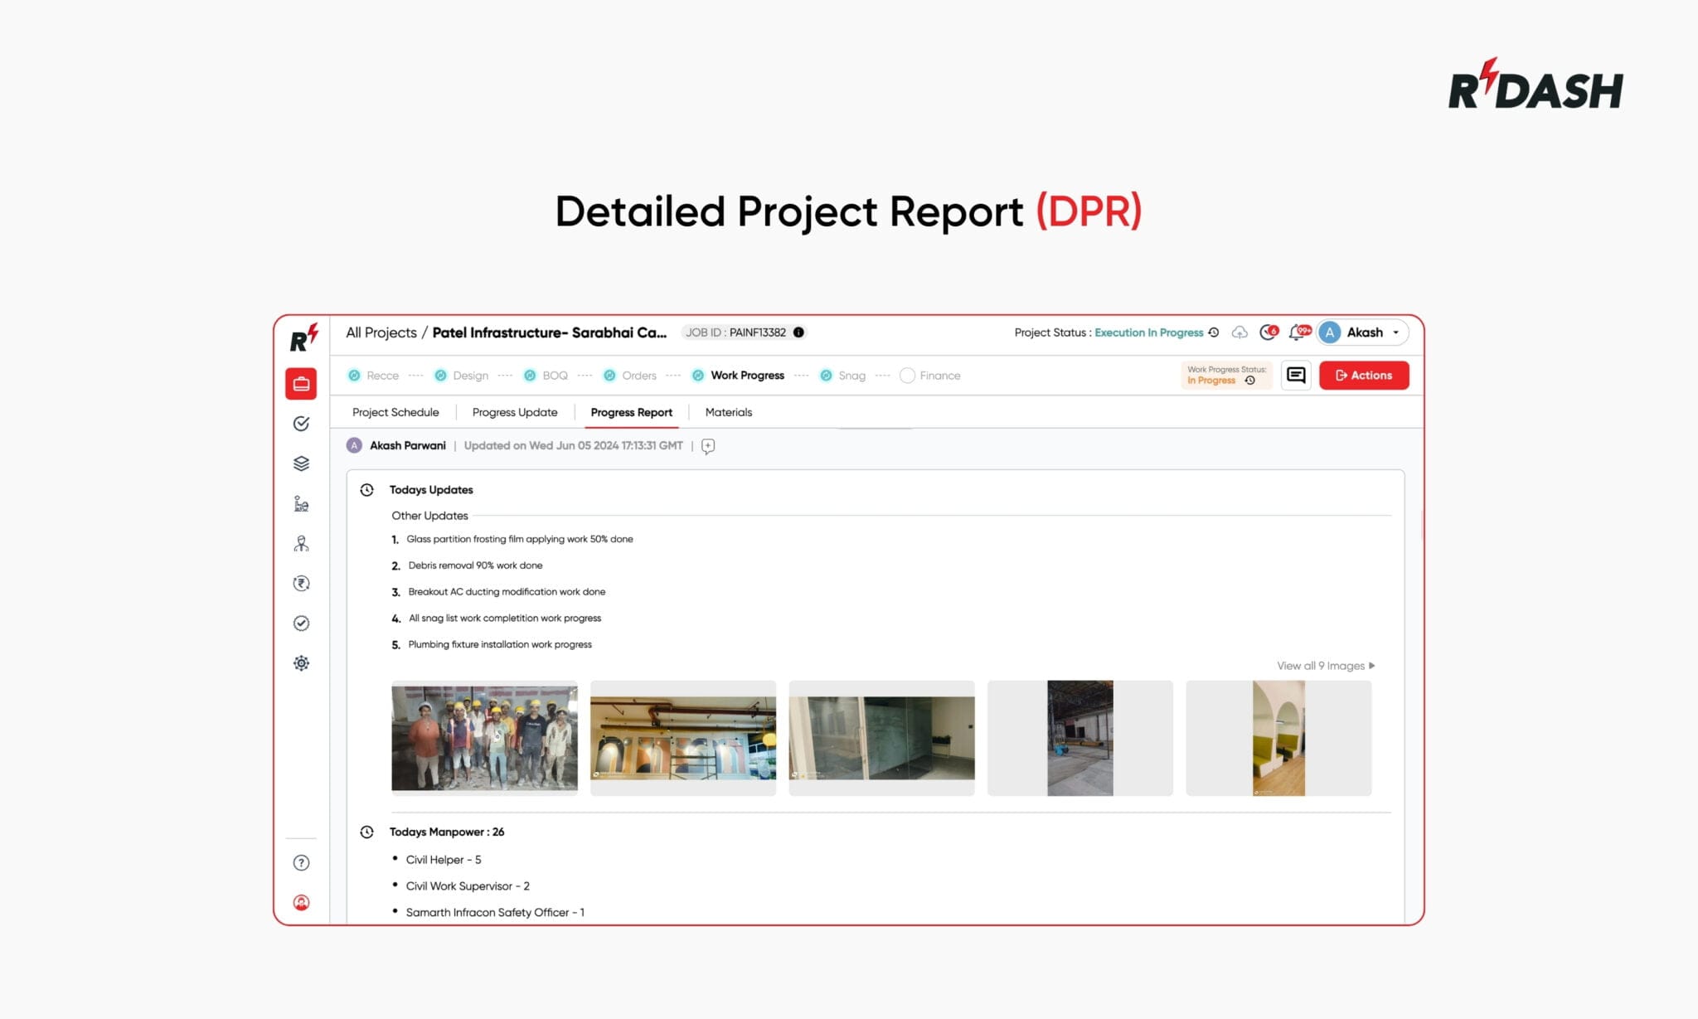Open Work Progress Status history clock
Viewport: 1698px width, 1019px height.
pyautogui.click(x=1250, y=381)
